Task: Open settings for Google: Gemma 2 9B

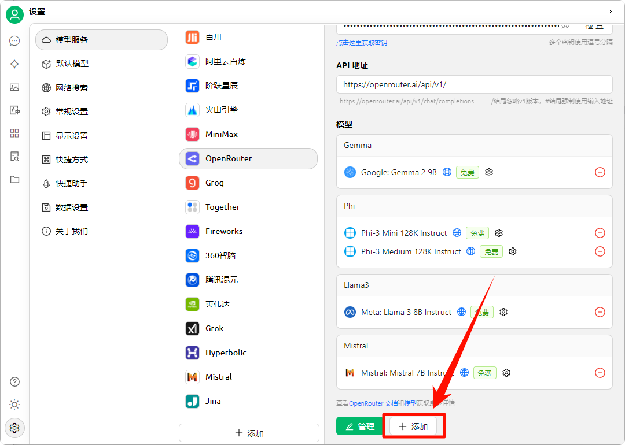Action: (489, 172)
